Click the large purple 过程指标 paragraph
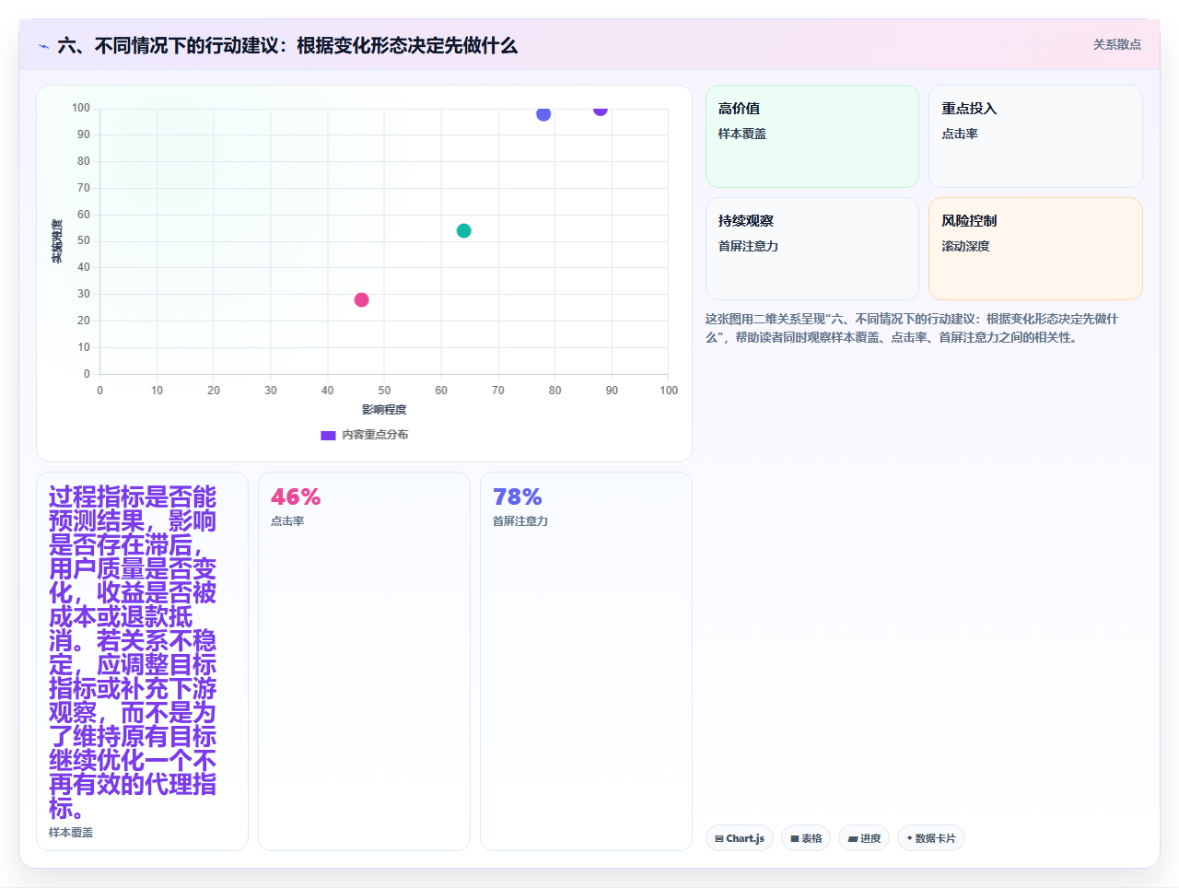The height and width of the screenshot is (888, 1179). 133,653
